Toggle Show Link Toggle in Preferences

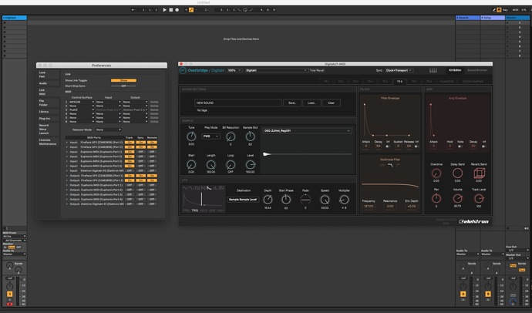pos(123,80)
